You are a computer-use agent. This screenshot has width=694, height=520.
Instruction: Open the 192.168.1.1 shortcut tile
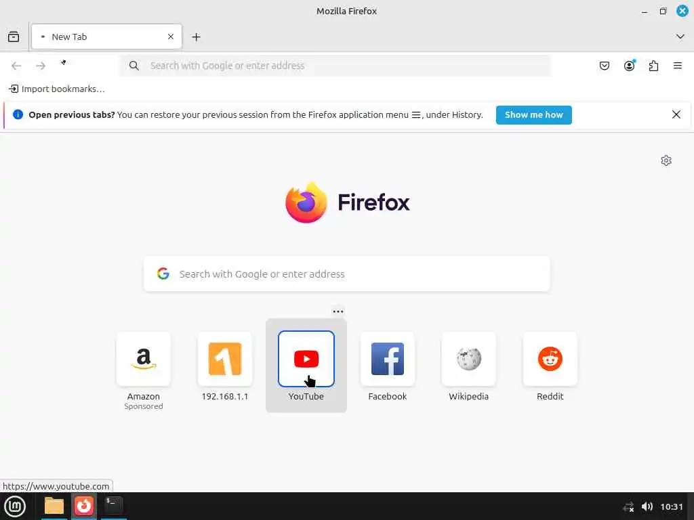[225, 359]
